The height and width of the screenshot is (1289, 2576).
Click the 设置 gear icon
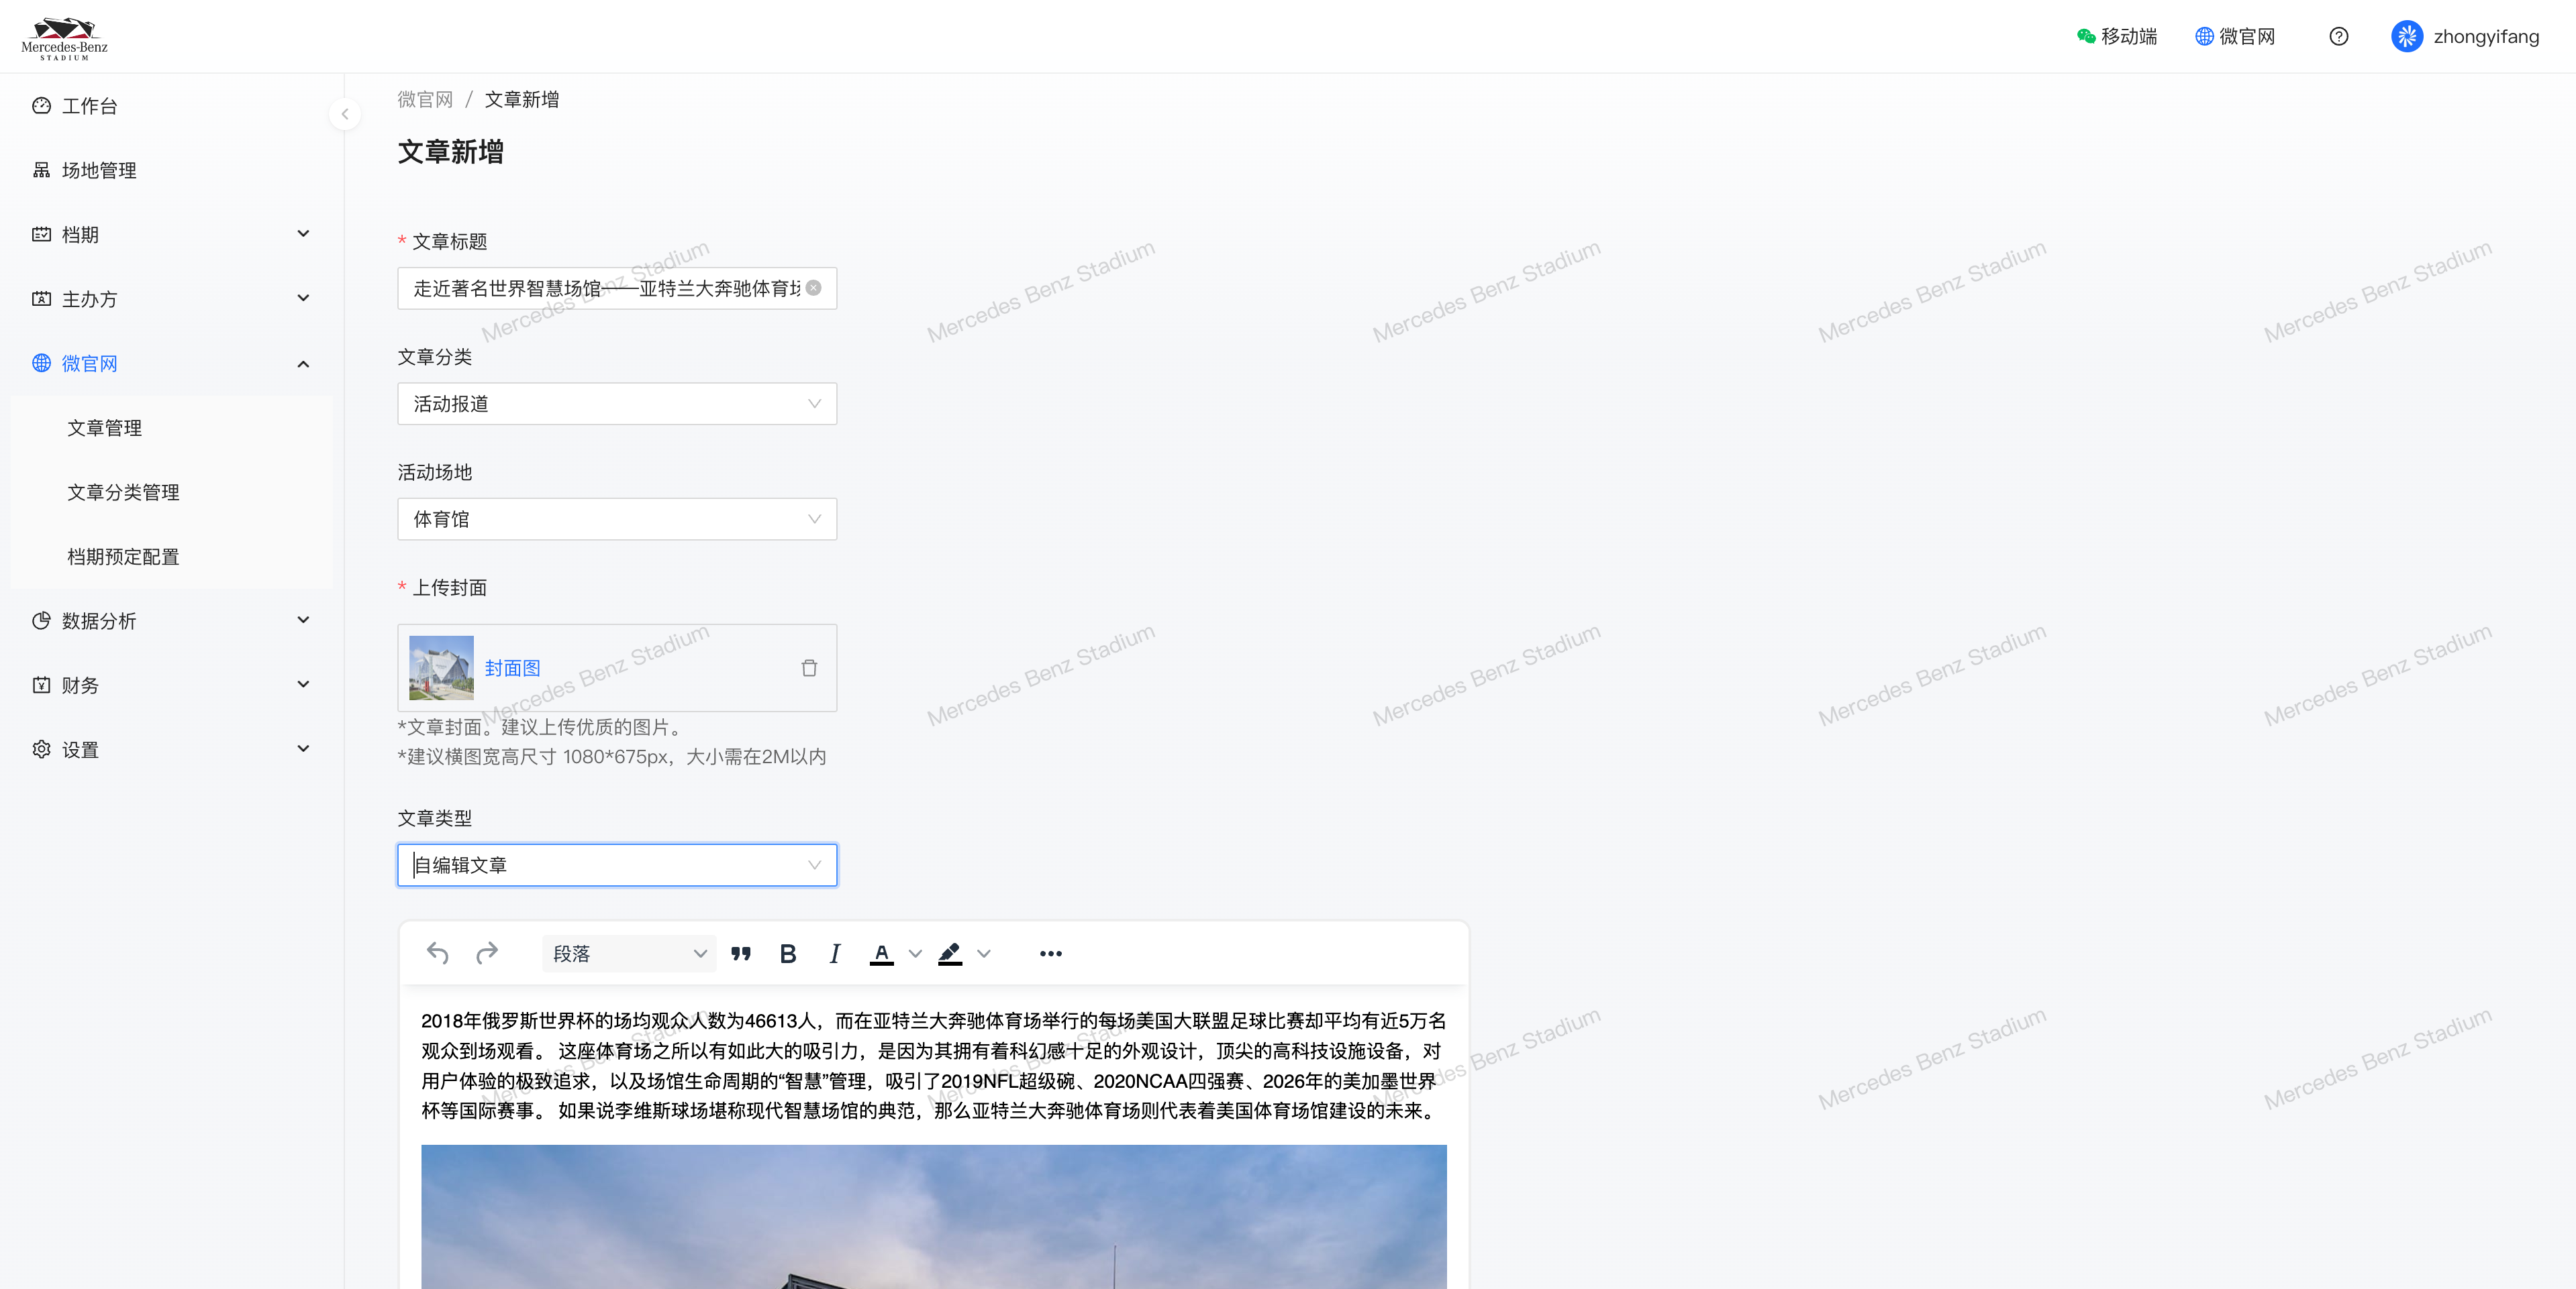point(41,749)
